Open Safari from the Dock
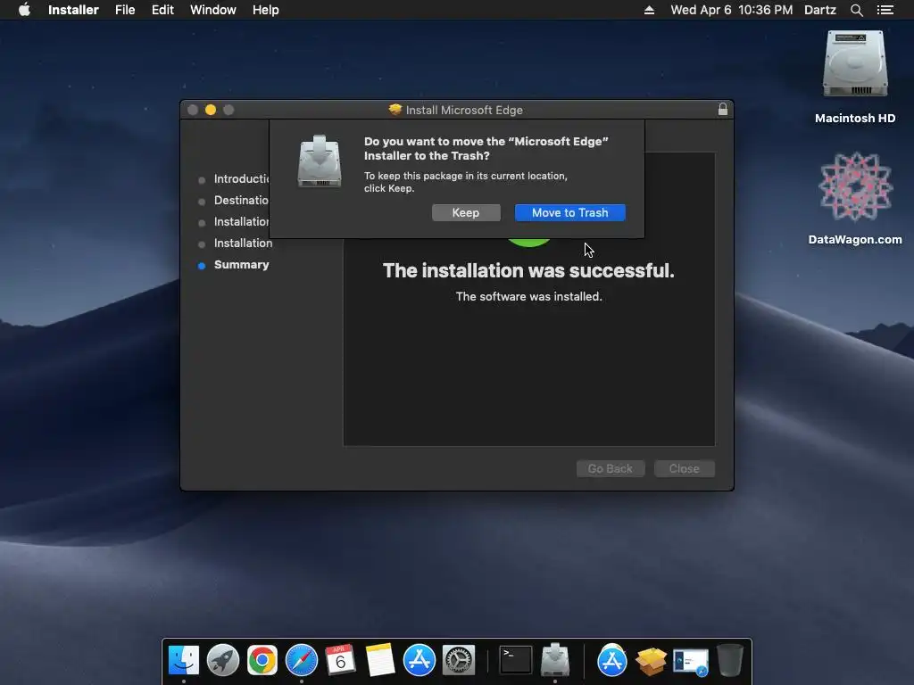The height and width of the screenshot is (685, 914). click(x=302, y=660)
